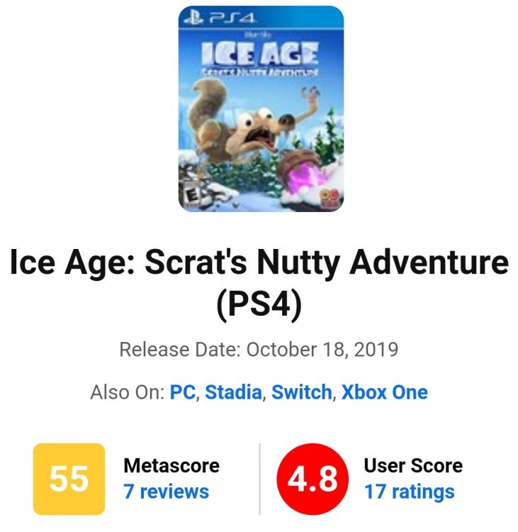Image resolution: width=518 pixels, height=532 pixels.
Task: Click the "Also On:" label
Action: [x=127, y=392]
